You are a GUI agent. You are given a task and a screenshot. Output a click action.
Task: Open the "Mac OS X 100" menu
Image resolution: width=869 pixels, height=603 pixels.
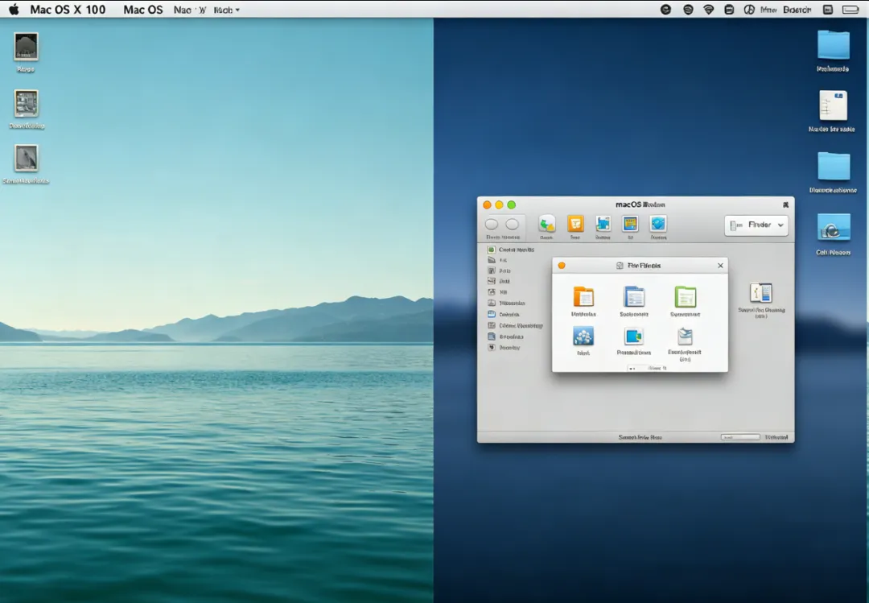click(68, 10)
